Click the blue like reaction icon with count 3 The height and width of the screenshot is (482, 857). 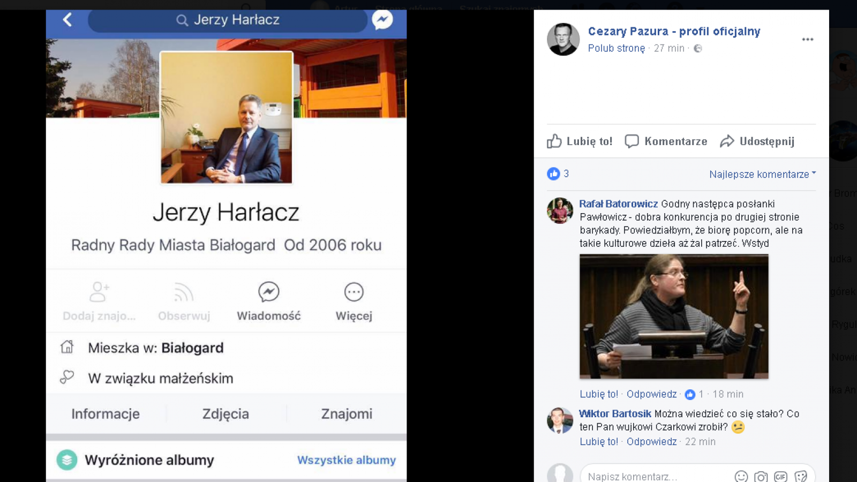point(553,174)
